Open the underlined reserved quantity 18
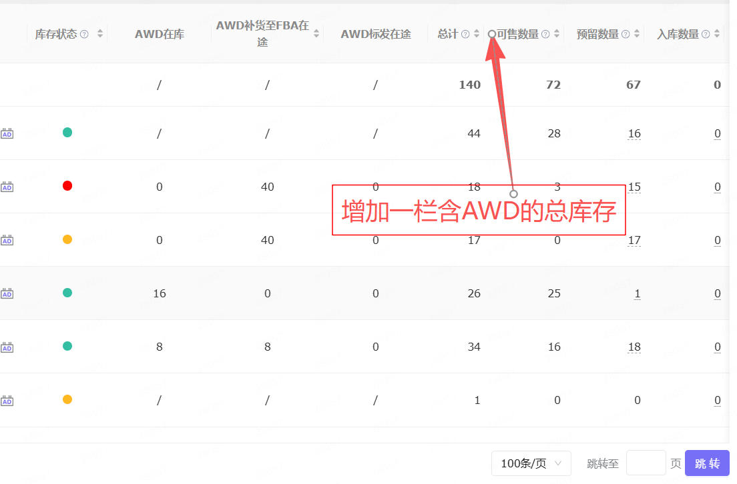 click(x=634, y=347)
